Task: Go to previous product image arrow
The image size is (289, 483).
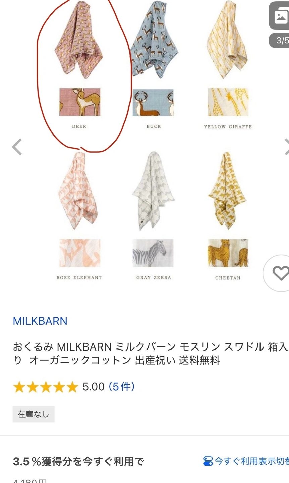Action: click(x=17, y=147)
